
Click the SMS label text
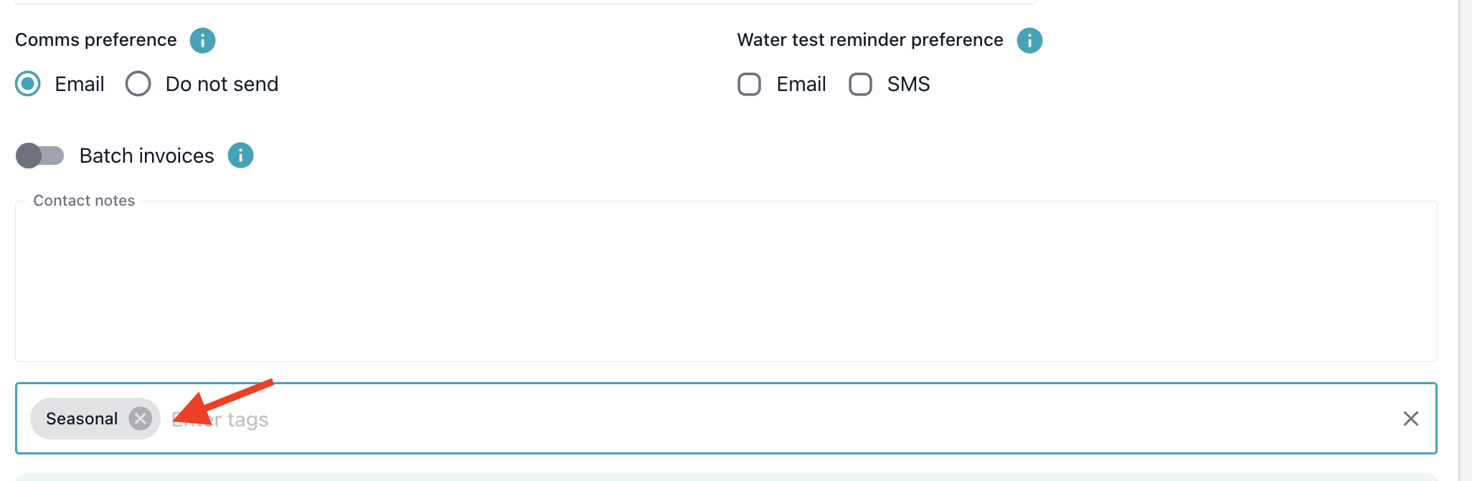[908, 85]
